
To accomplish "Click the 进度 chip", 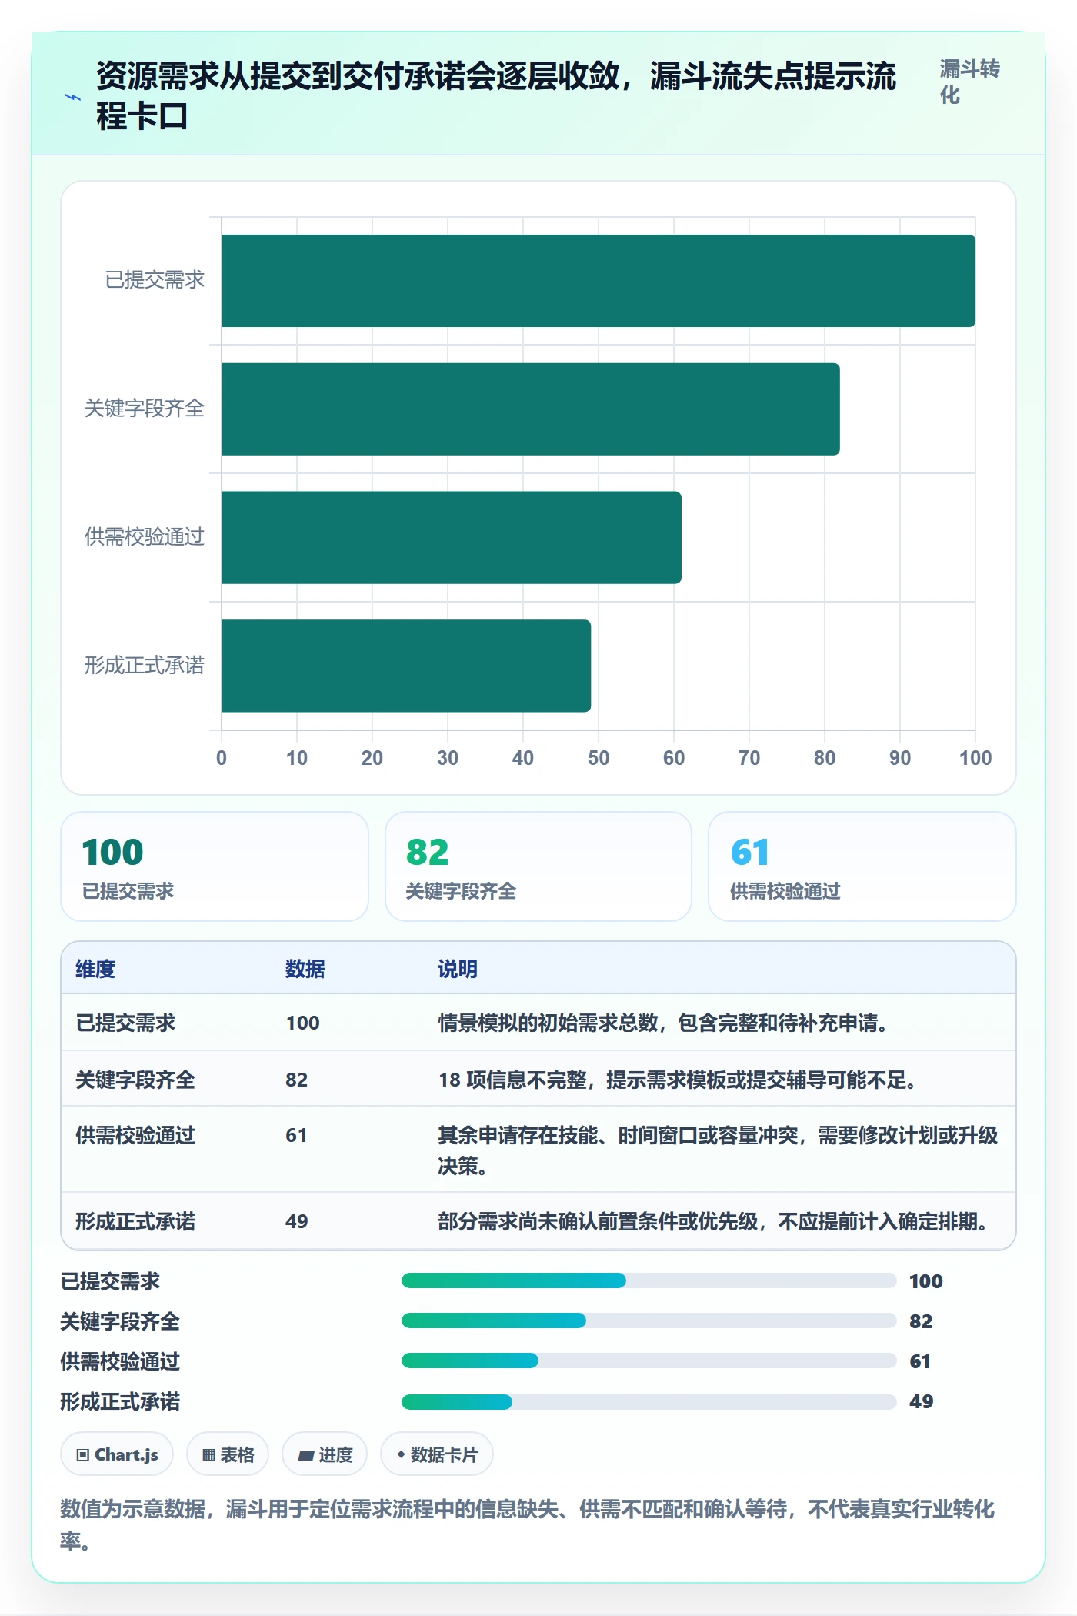I will coord(325,1454).
